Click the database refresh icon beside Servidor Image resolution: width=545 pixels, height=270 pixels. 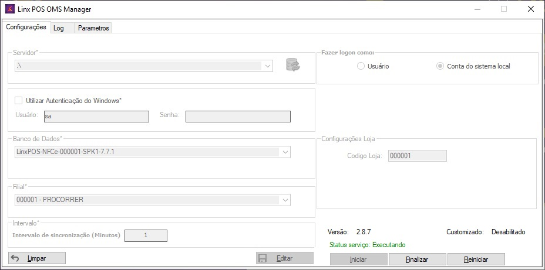pyautogui.click(x=293, y=65)
